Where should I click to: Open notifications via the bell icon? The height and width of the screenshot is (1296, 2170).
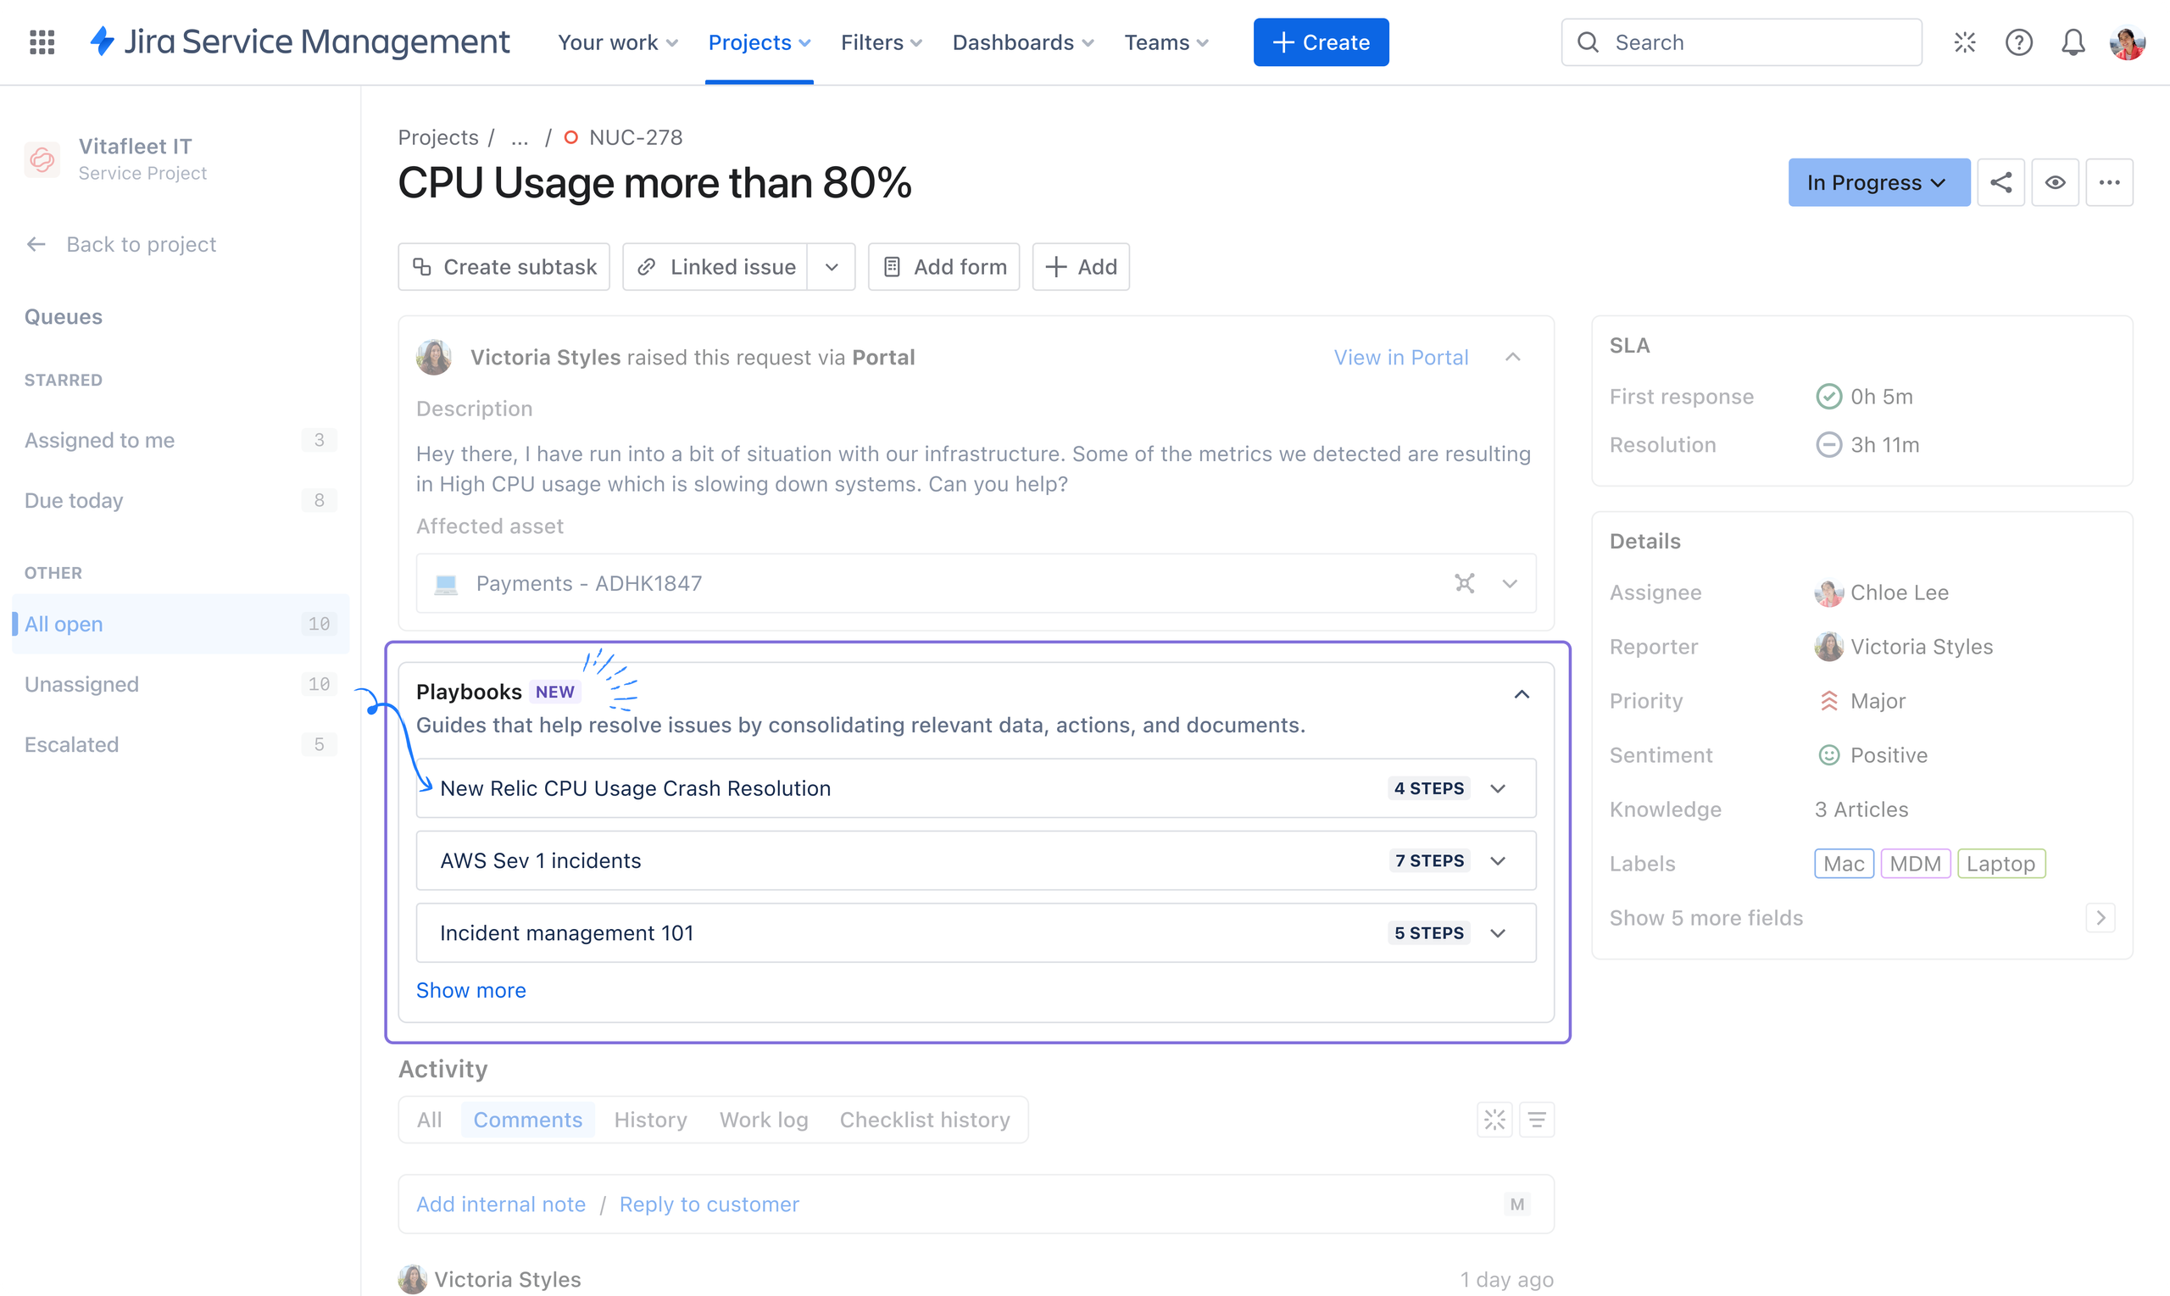(x=2073, y=42)
